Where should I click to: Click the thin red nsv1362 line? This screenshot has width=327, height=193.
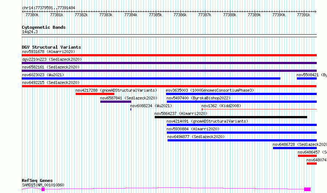point(259,109)
